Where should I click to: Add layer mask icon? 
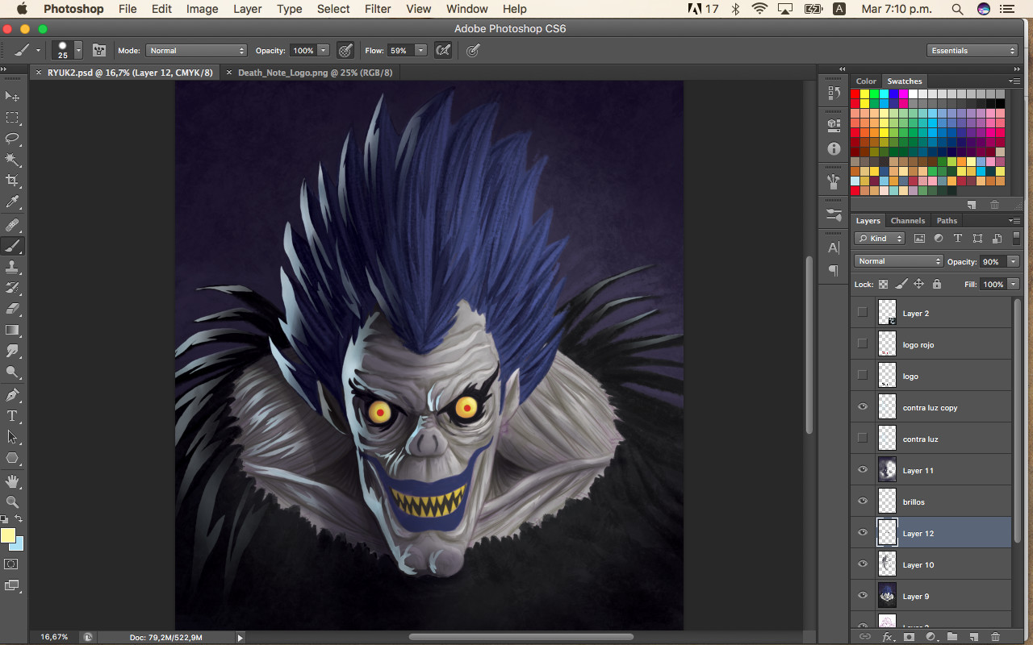[909, 637]
